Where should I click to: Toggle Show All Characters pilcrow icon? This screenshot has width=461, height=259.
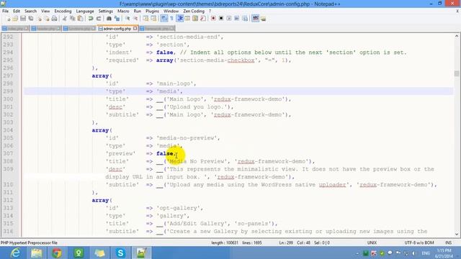tap(172, 19)
